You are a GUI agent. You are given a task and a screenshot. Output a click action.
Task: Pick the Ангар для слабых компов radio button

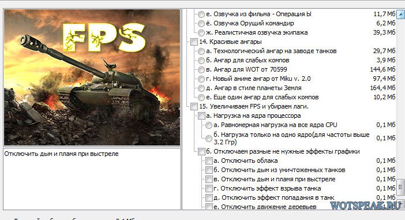[201, 61]
